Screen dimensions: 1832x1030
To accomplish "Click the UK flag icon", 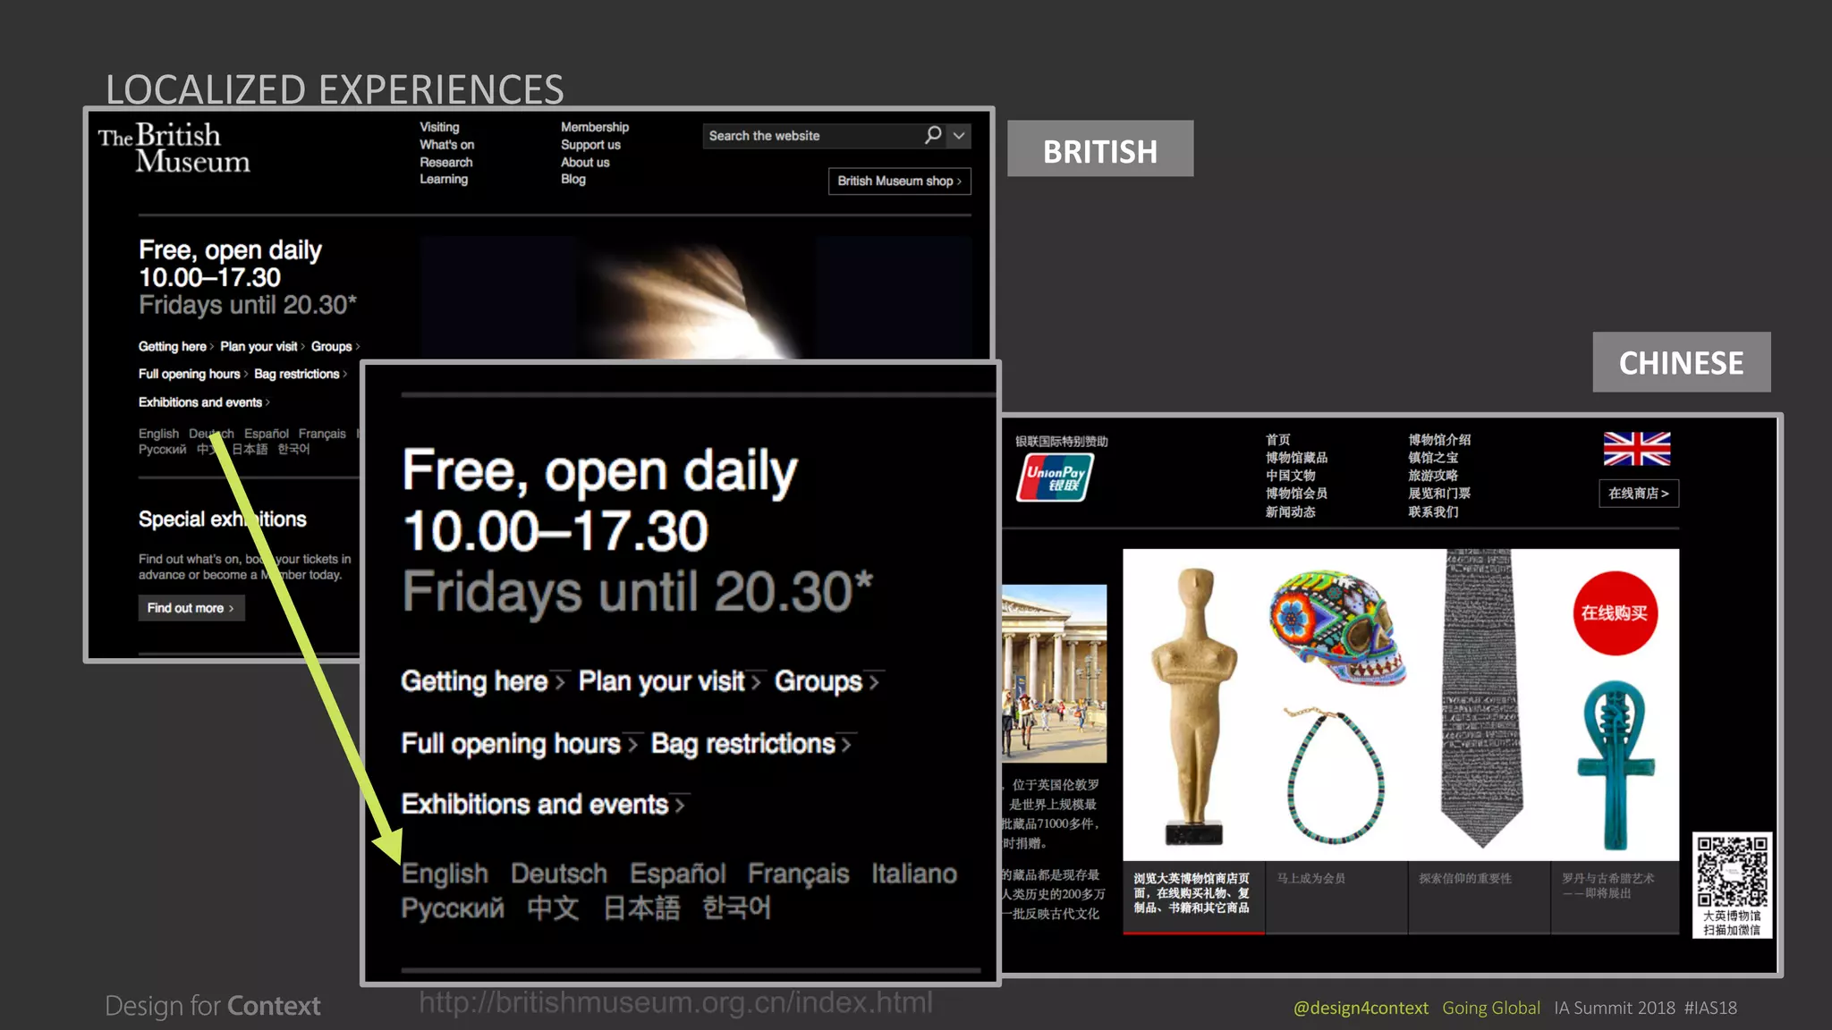I will 1636,449.
